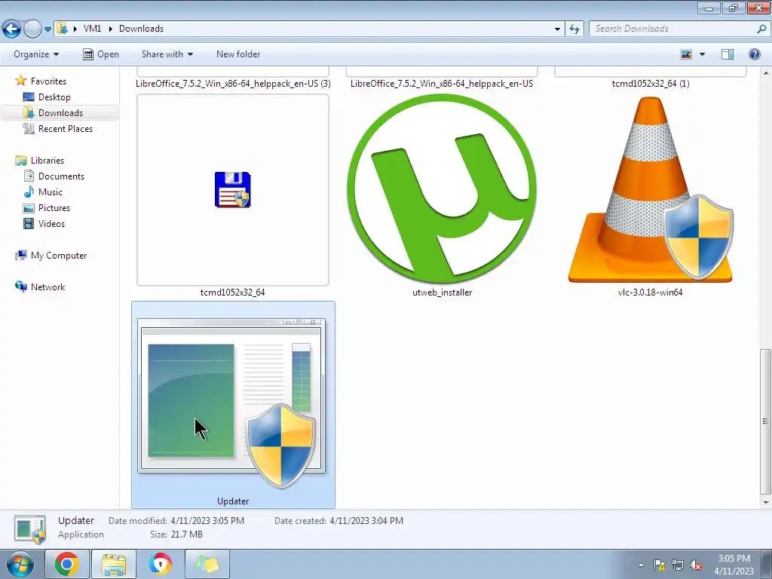Open Action Center flag tray icon

[x=659, y=565]
